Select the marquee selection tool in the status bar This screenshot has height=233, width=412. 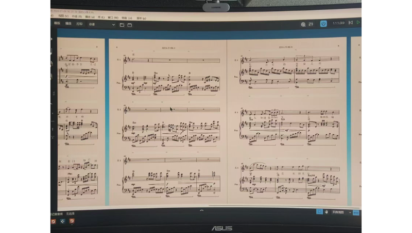(319, 211)
